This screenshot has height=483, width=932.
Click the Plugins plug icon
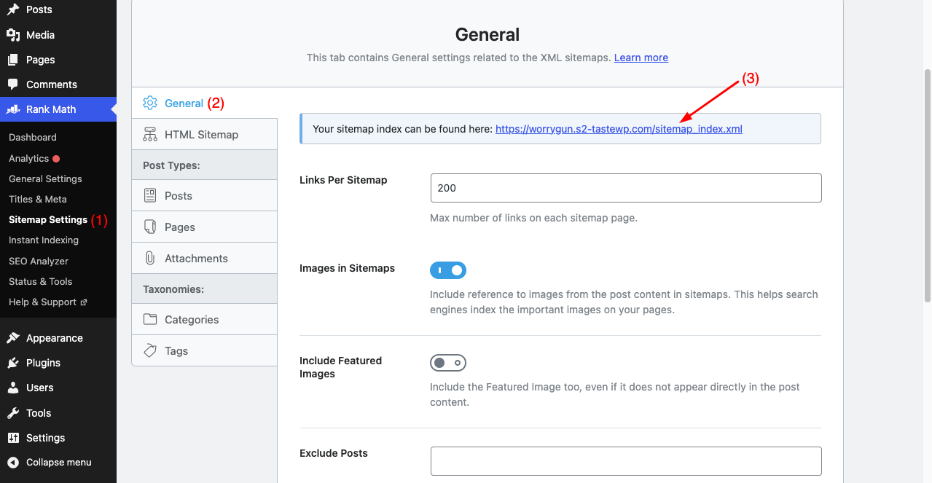(13, 363)
